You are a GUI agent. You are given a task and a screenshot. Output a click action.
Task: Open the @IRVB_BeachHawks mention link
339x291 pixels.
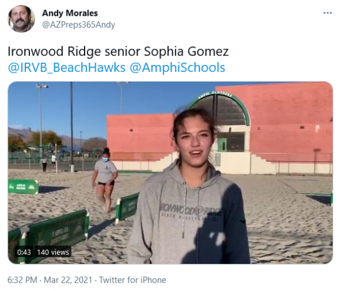[67, 67]
